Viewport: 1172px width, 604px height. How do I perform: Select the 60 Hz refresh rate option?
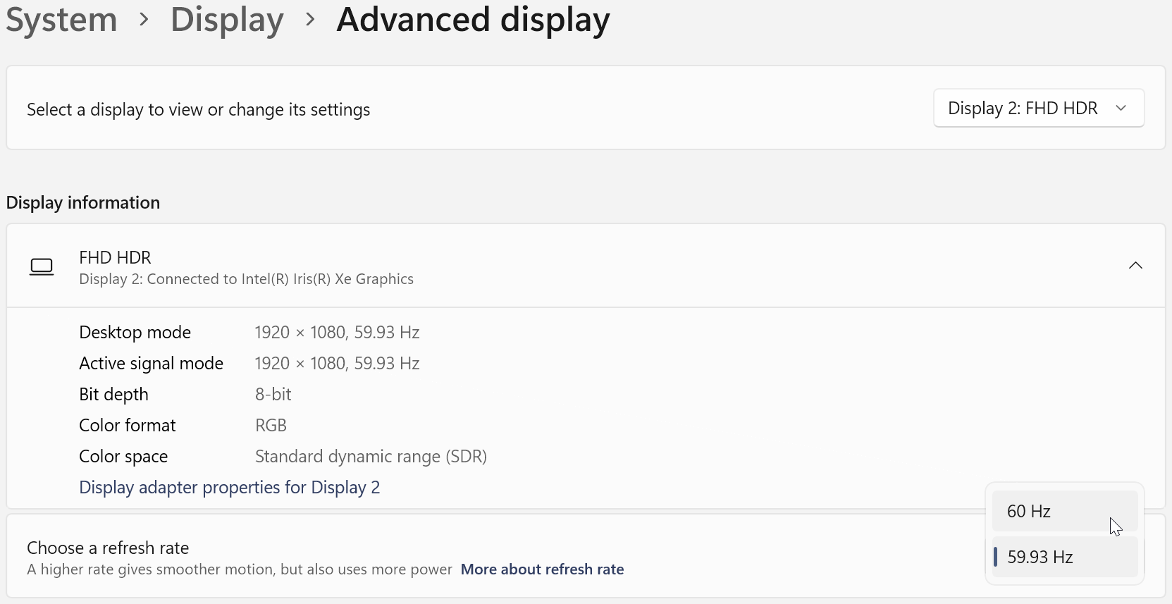(1064, 511)
